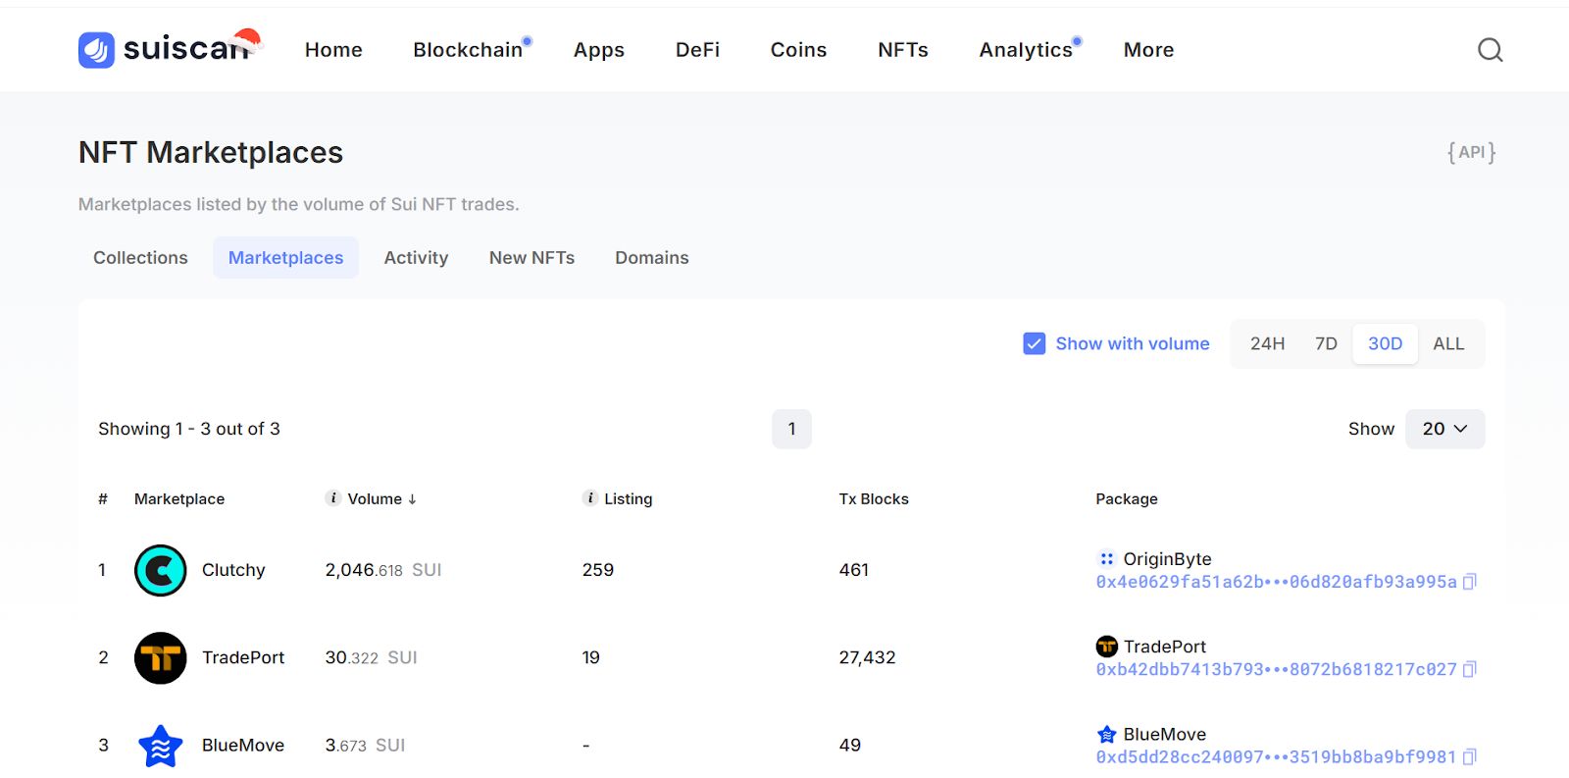
Task: Open the TradePort package address link
Action: click(x=1275, y=669)
